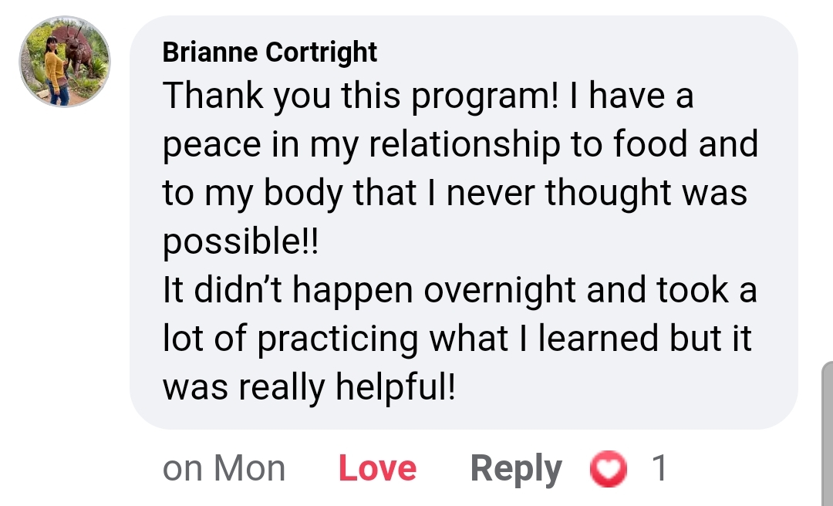Click the red heart reaction icon

click(x=609, y=468)
